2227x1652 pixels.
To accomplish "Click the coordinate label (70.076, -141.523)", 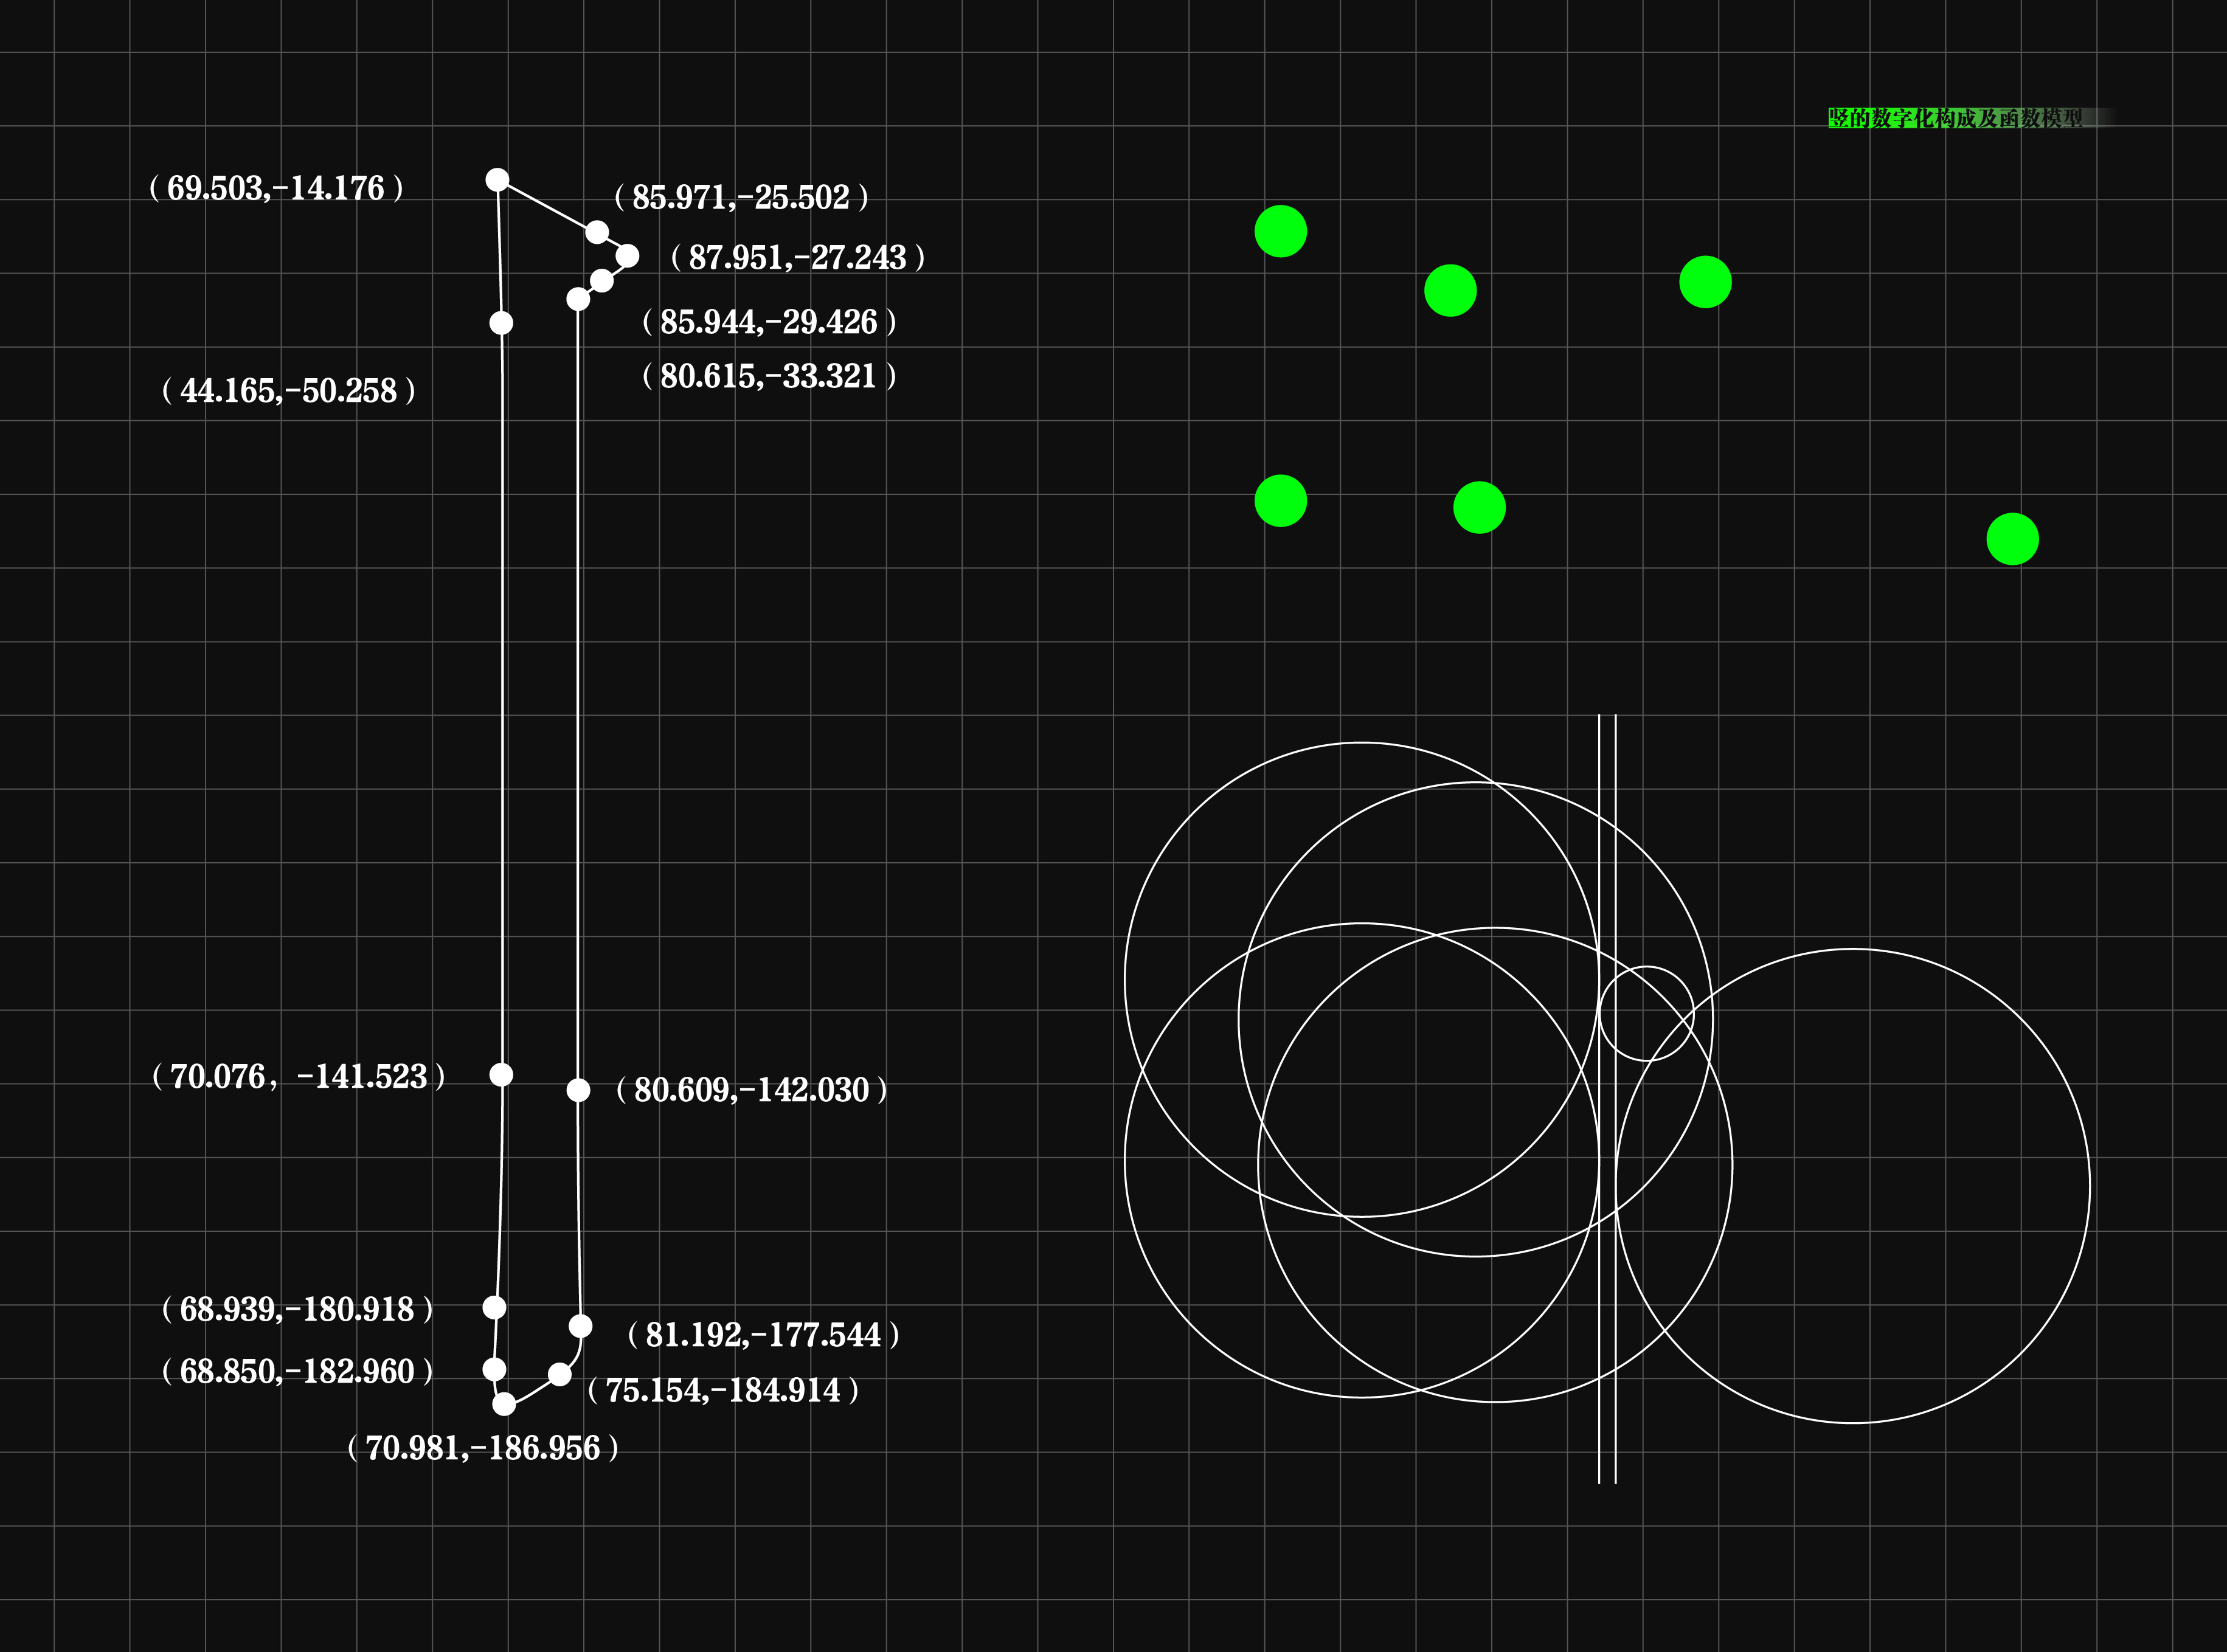I will 298,1076.
